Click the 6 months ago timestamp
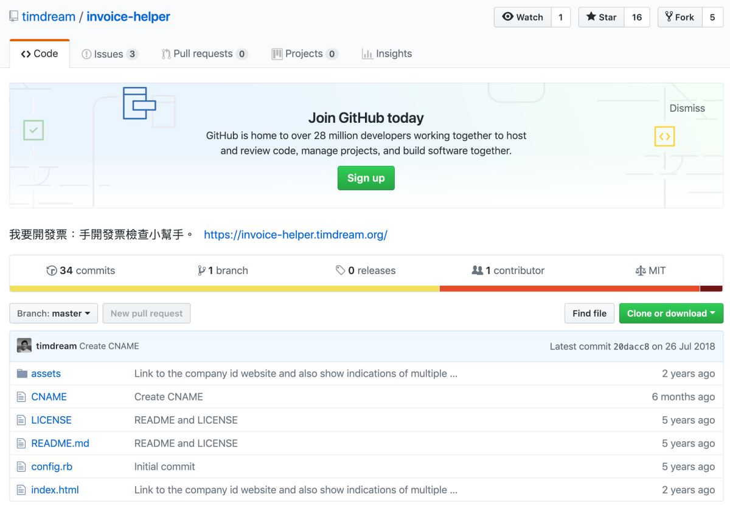Image resolution: width=730 pixels, height=505 pixels. (x=683, y=397)
